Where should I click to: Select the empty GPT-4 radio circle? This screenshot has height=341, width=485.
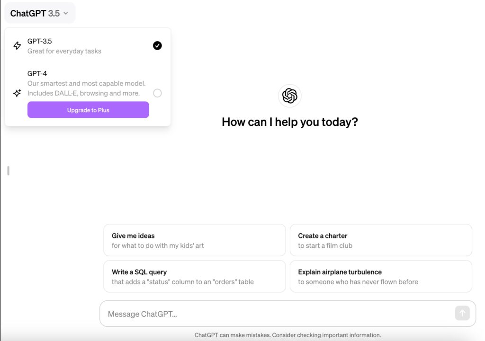pos(157,93)
